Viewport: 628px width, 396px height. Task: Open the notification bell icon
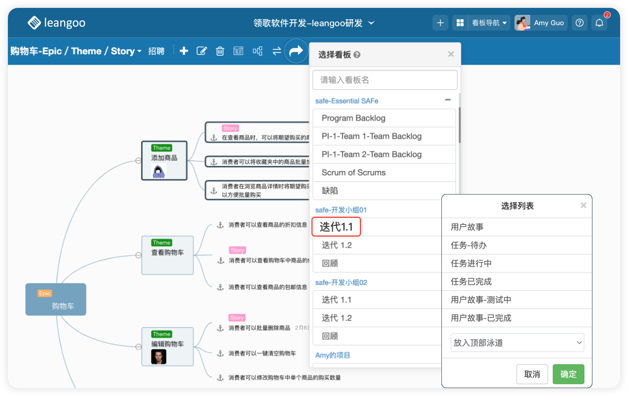pos(599,23)
